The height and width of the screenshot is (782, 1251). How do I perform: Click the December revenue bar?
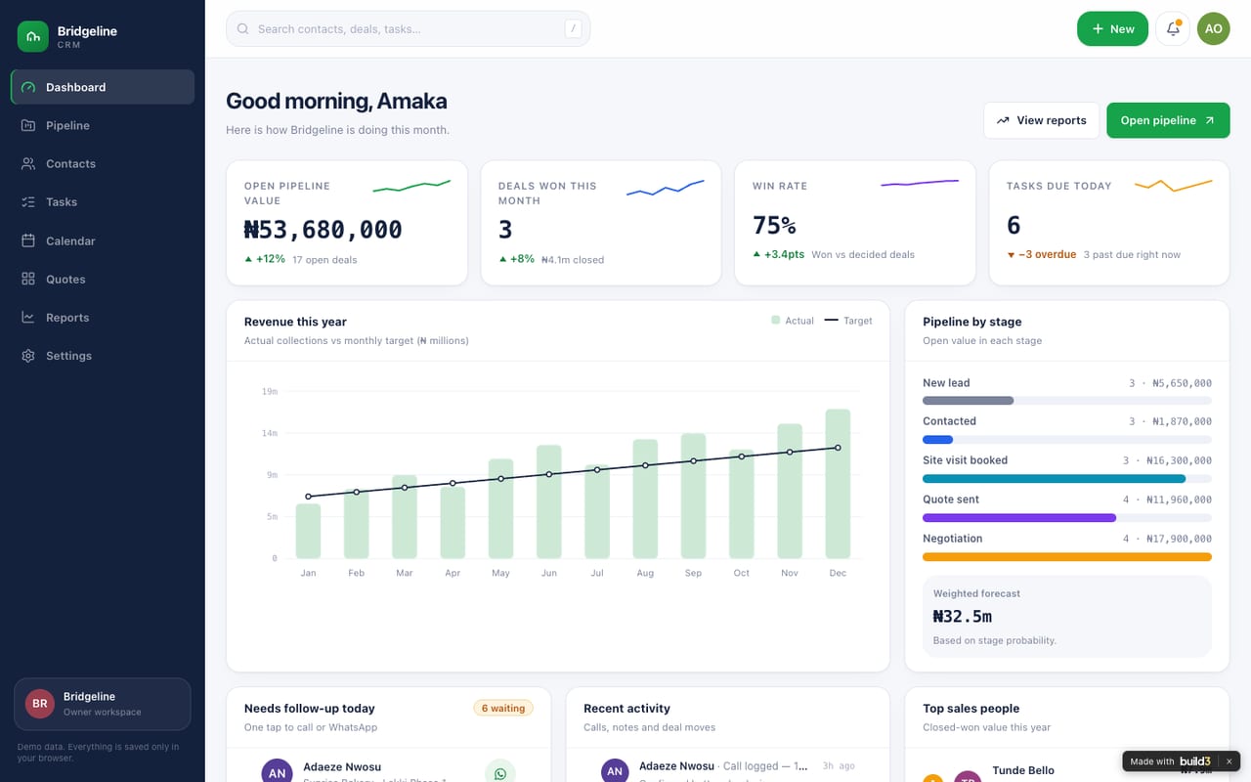[838, 484]
